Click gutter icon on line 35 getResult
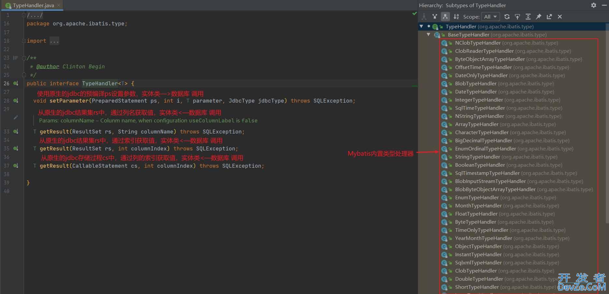609x294 pixels. (16, 148)
